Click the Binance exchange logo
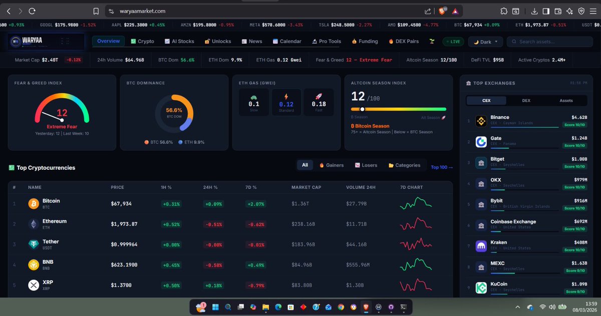601x316 pixels. [481, 121]
